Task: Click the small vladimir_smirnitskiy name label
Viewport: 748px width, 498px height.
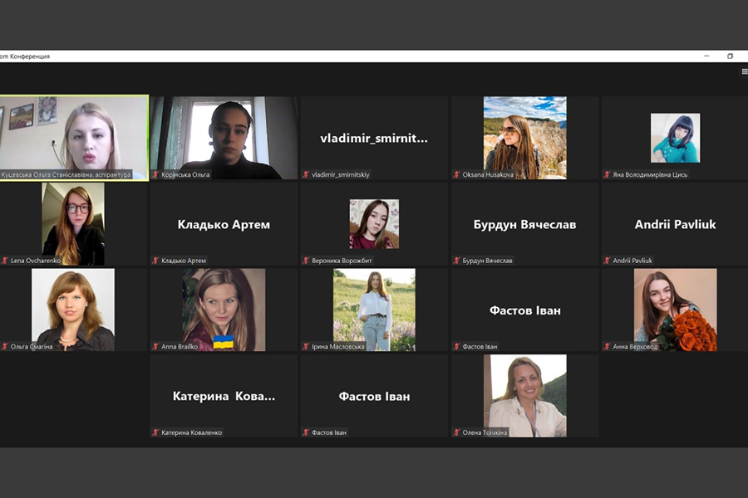Action: point(341,175)
